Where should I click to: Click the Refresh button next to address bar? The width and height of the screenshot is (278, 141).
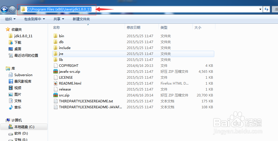click(266, 9)
